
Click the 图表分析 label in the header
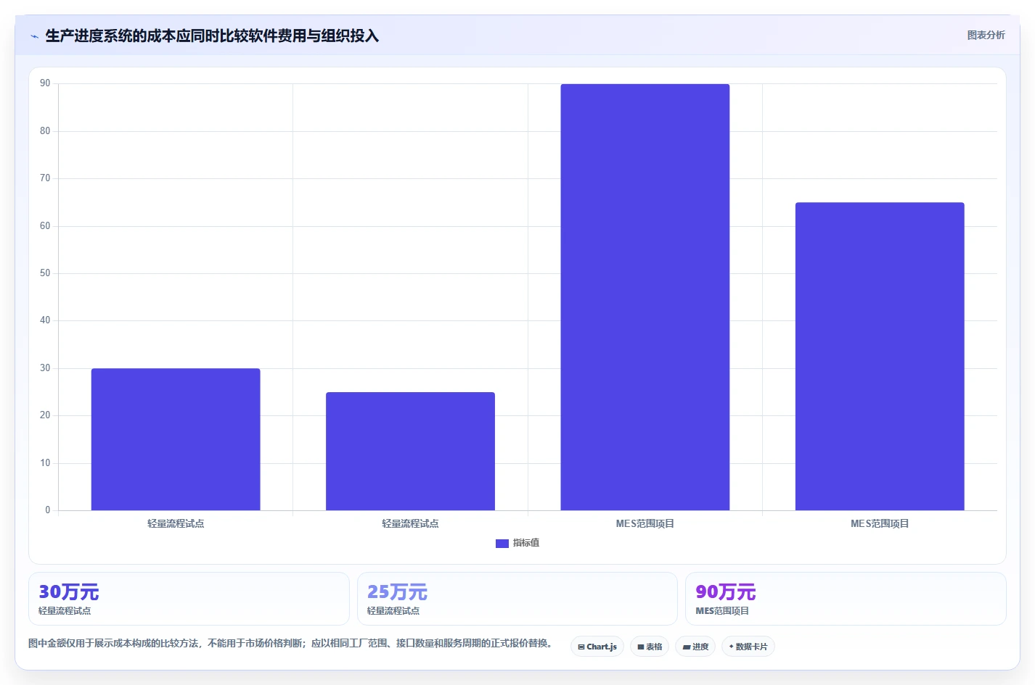click(986, 35)
